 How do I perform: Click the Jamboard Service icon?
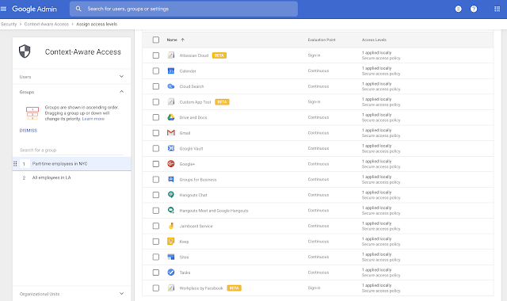coord(171,226)
